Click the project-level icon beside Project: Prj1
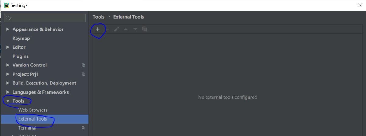Screen dimensions: 366x136 (x=83, y=74)
